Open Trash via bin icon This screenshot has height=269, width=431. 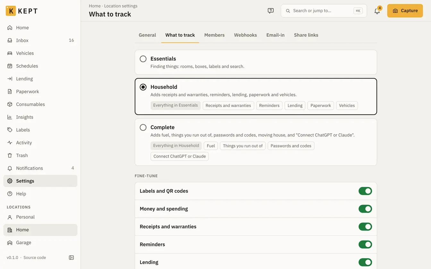point(10,156)
